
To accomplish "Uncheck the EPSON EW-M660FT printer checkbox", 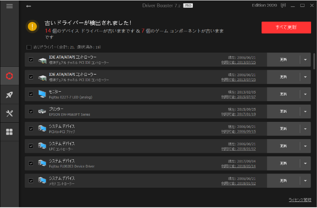I will [31, 112].
